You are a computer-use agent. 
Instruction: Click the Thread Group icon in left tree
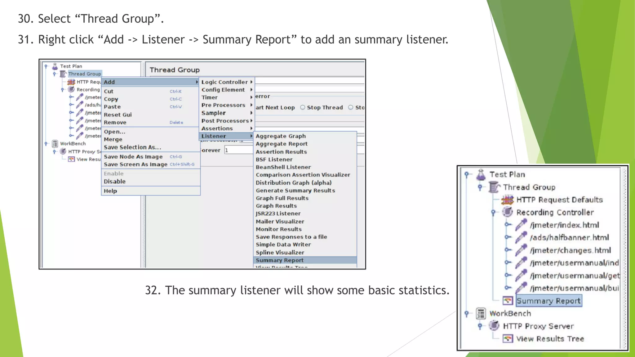[x=63, y=74]
